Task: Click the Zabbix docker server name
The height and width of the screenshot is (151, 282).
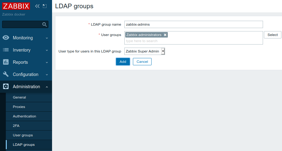Action: click(14, 14)
